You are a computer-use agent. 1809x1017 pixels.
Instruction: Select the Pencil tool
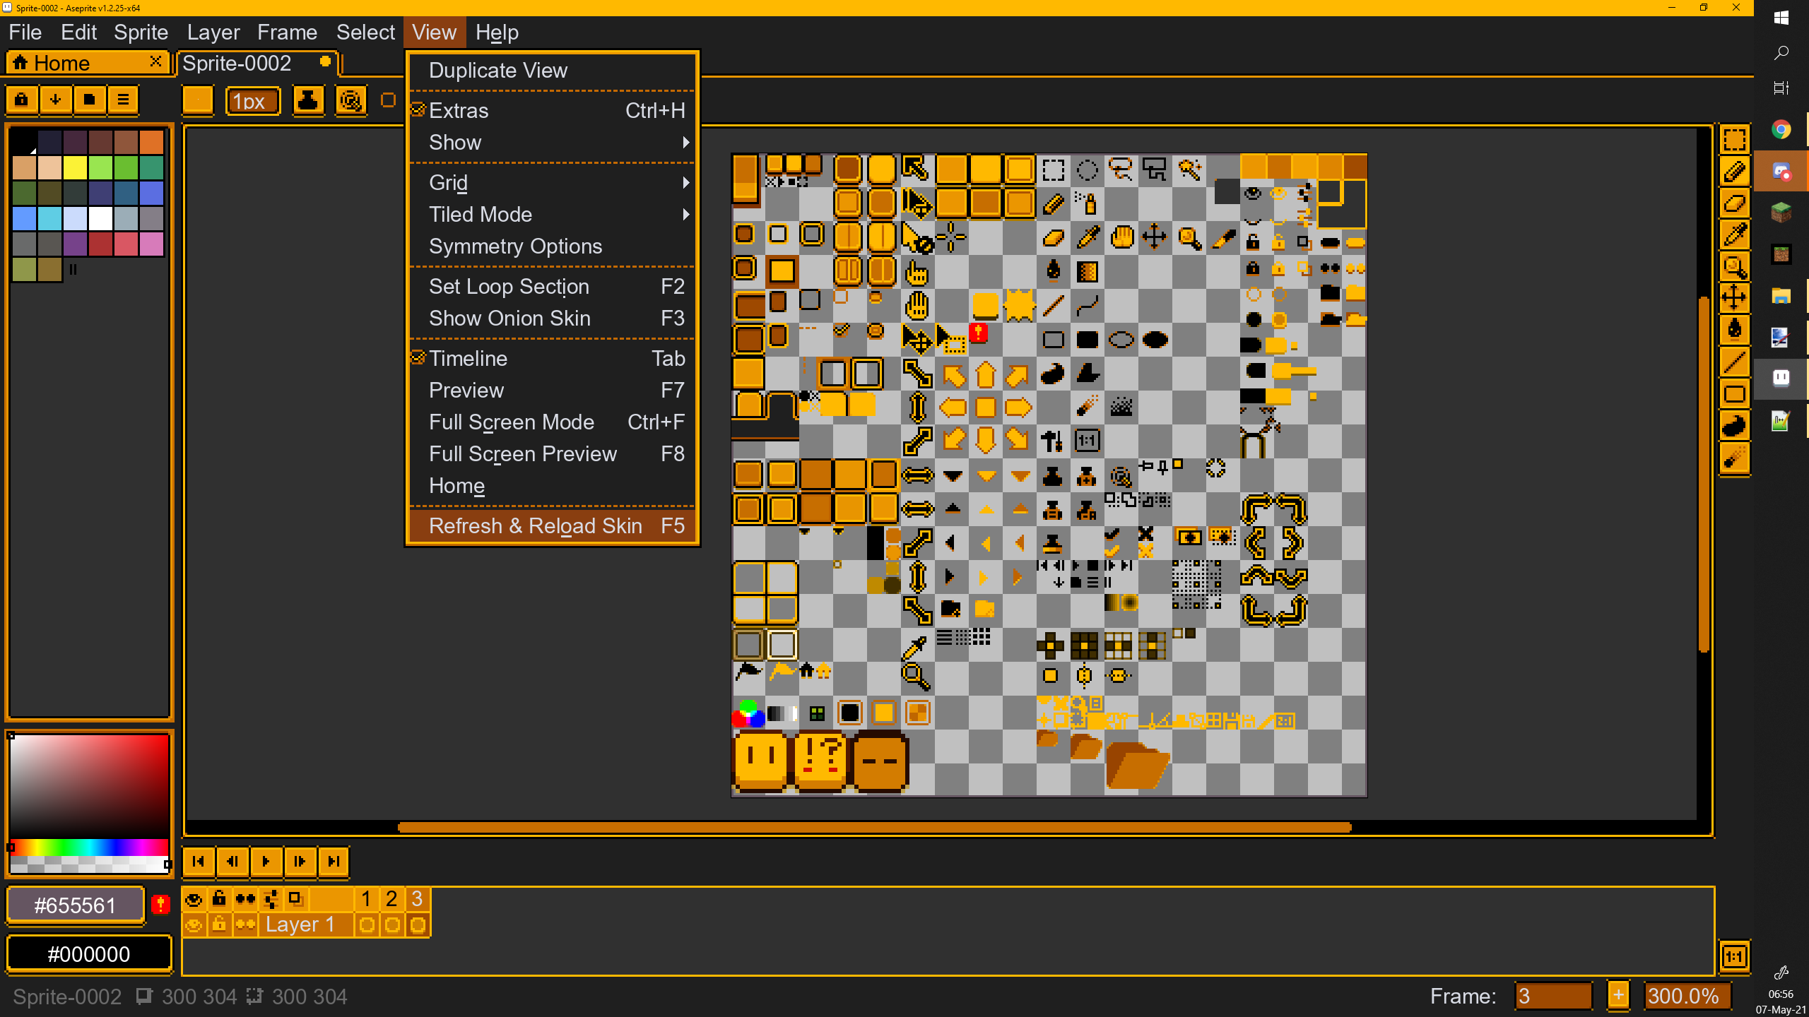tap(1735, 171)
